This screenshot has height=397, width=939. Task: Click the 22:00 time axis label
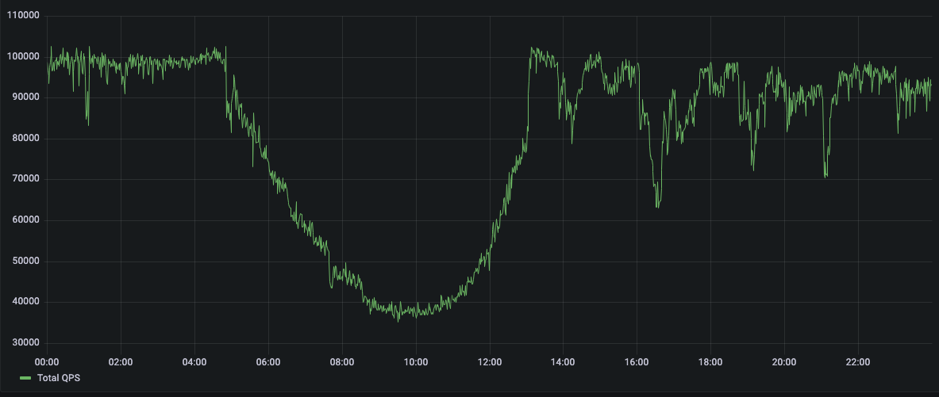click(857, 361)
